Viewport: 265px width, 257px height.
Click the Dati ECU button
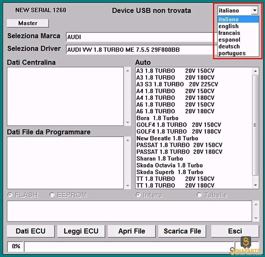31,231
